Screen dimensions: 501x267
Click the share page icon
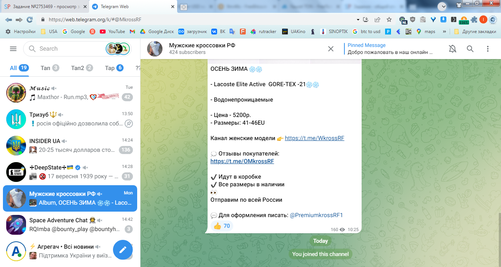tap(377, 19)
